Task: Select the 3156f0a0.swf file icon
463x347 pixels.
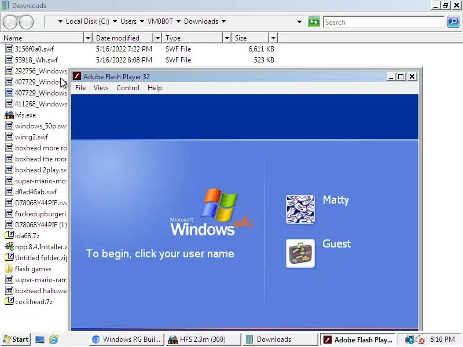Action: click(9, 49)
